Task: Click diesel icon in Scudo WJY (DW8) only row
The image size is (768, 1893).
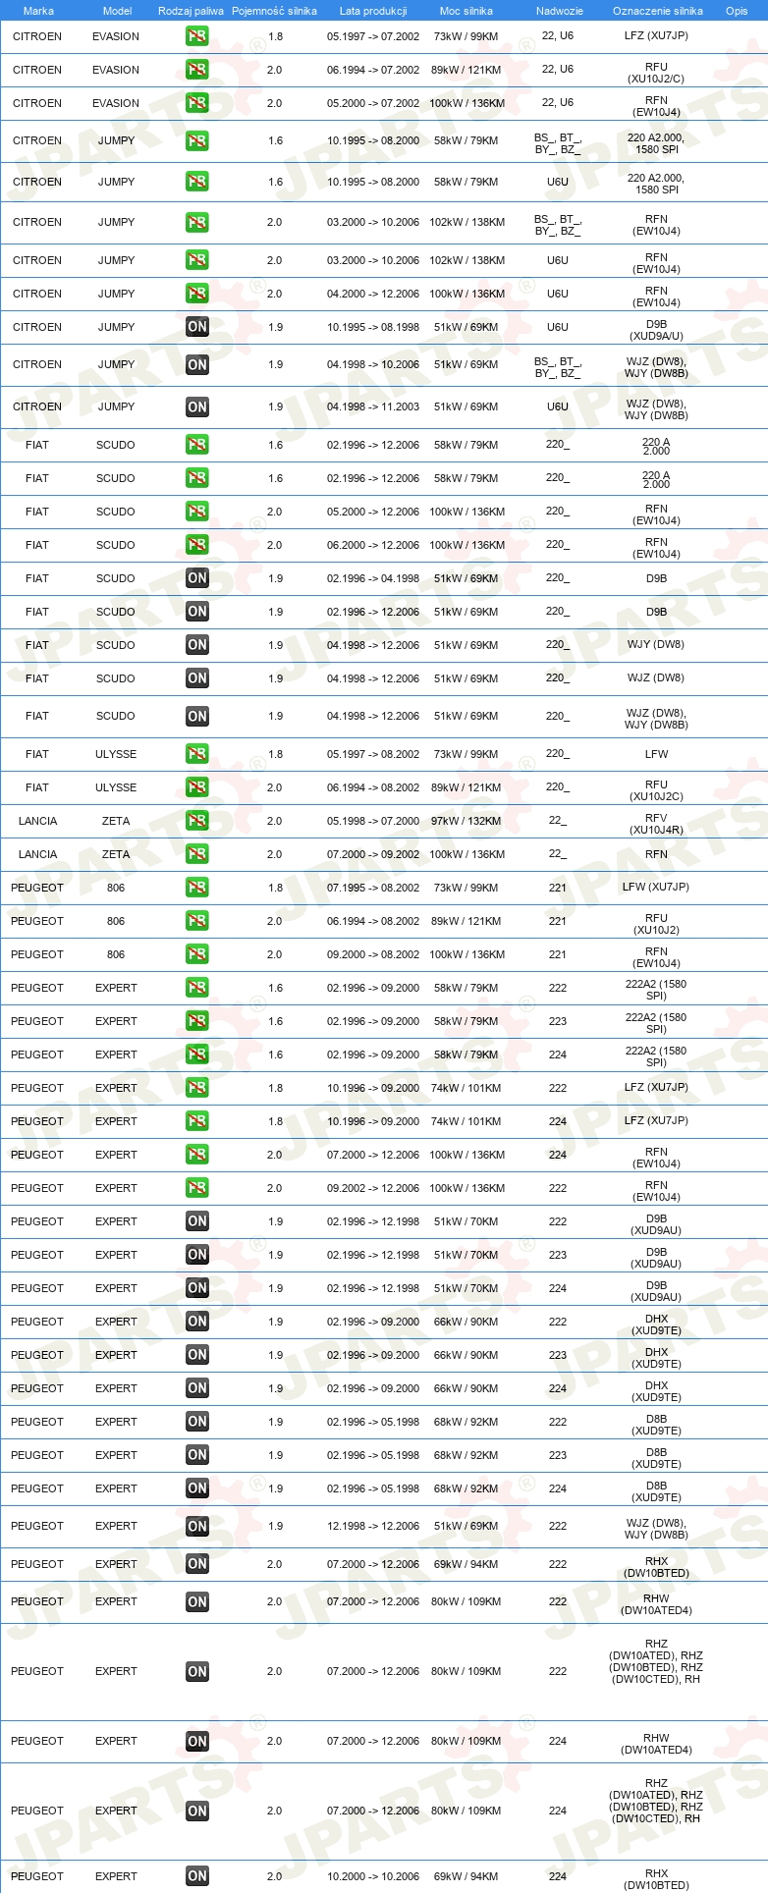Action: (197, 645)
